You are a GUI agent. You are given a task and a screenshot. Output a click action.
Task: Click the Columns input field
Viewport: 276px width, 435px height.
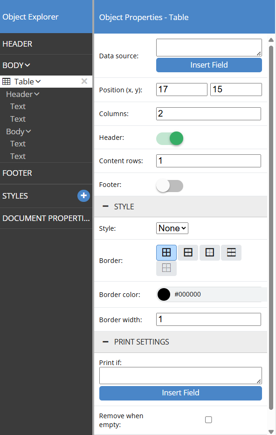click(x=208, y=114)
